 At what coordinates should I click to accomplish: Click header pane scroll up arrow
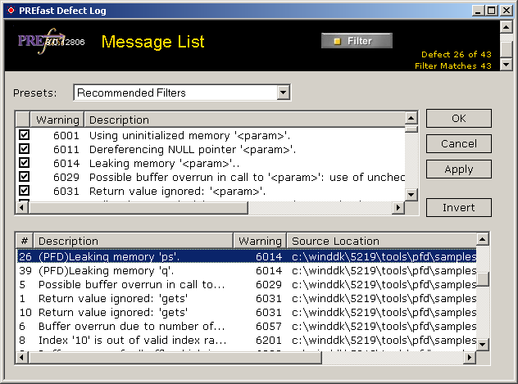(506, 26)
